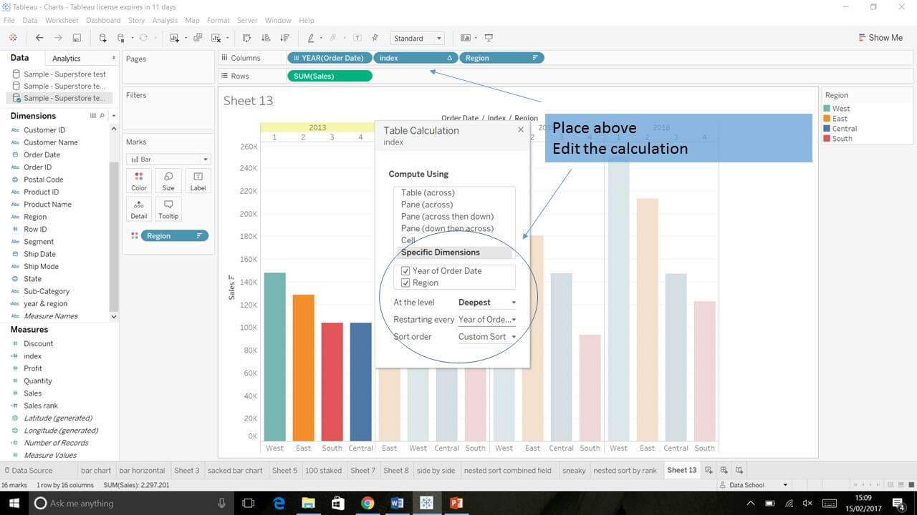Image resolution: width=917 pixels, height=515 pixels.
Task: Click the Tooltip button in Marks card
Action: point(168,209)
